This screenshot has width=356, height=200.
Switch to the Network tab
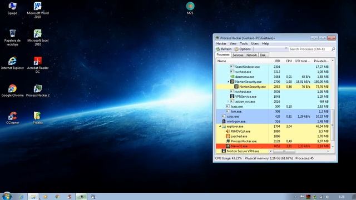click(x=251, y=55)
